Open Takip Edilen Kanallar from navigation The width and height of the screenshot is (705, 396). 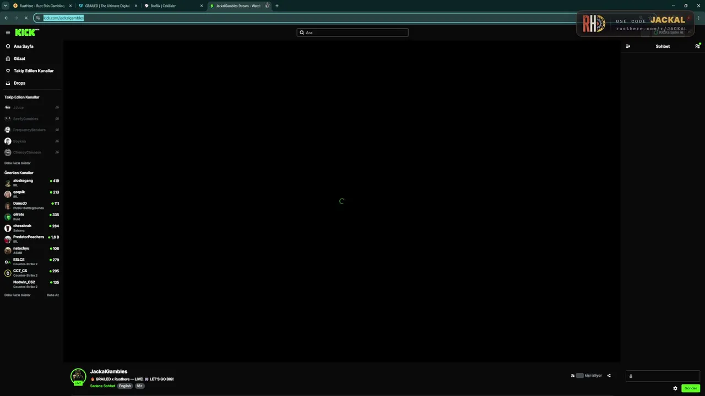34,71
